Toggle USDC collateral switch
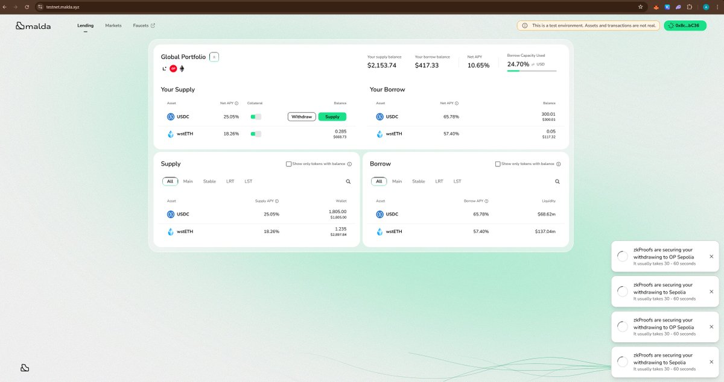Viewport: 724px width, 382px height. [x=256, y=116]
